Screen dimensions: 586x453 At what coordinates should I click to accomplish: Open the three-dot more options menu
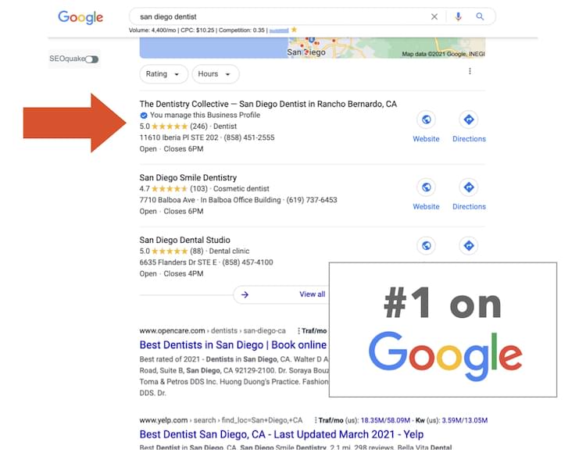tap(470, 72)
